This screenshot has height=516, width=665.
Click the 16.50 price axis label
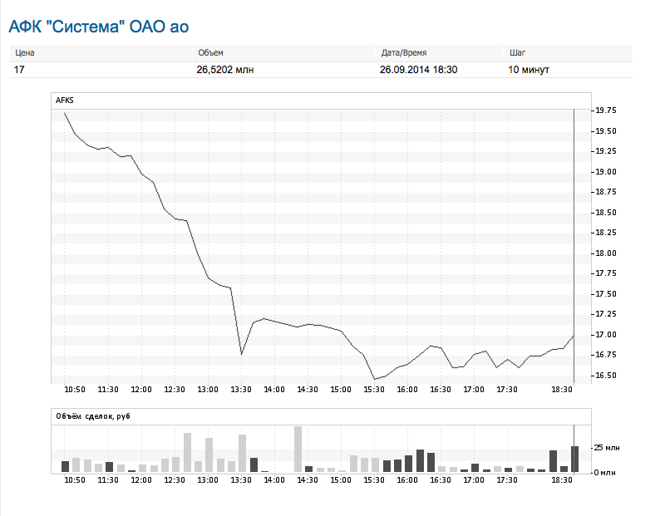pyautogui.click(x=606, y=376)
